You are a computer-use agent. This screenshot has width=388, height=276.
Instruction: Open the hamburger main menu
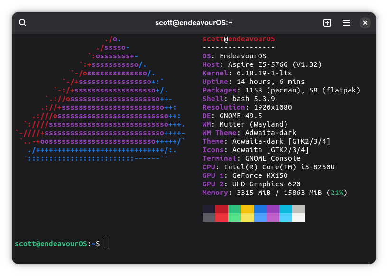(346, 23)
